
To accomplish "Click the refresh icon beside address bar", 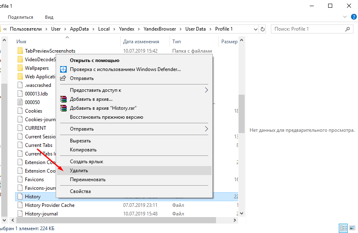I will pyautogui.click(x=263, y=29).
